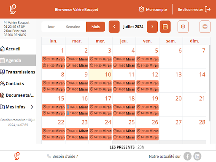Click the Documents file icon
The width and height of the screenshot is (216, 162).
pos(3,95)
